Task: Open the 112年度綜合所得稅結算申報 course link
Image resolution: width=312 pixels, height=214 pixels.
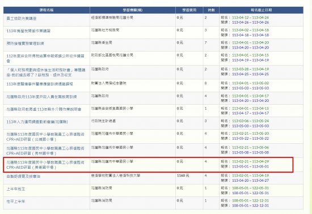Action: point(45,58)
